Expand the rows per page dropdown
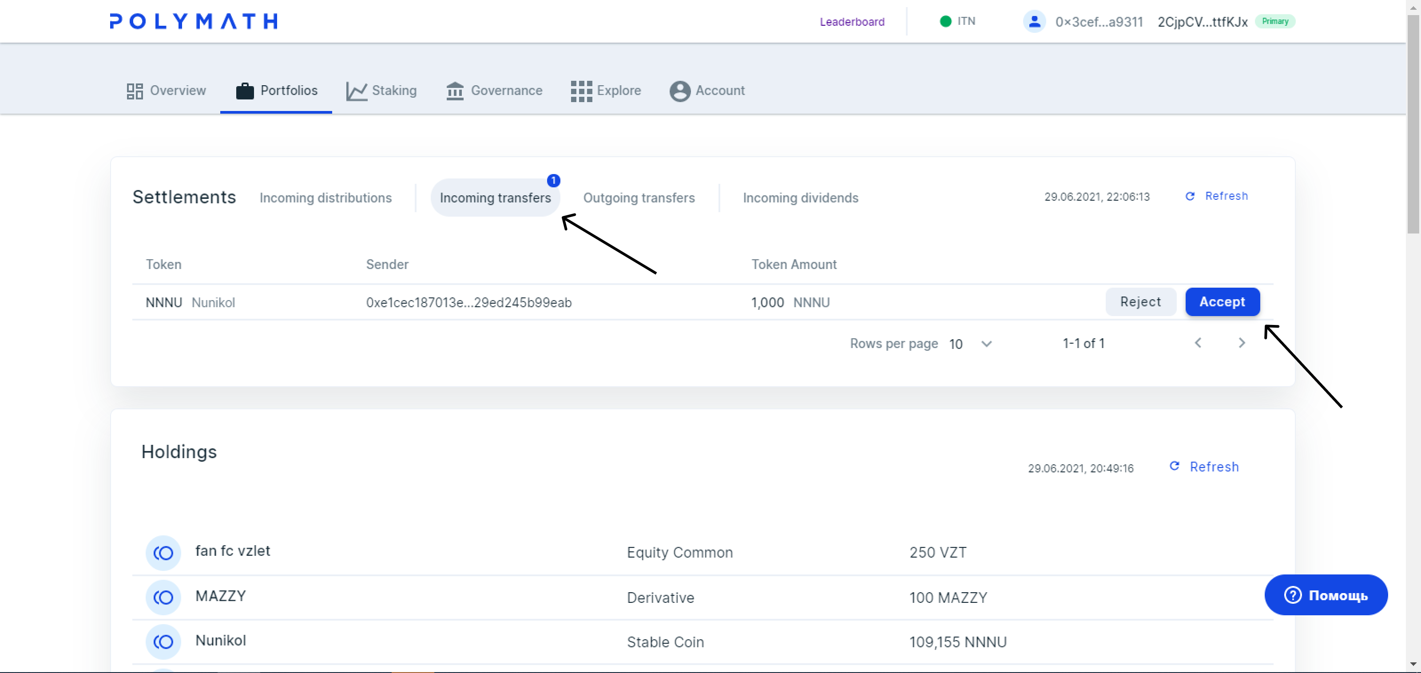The width and height of the screenshot is (1421, 673). point(986,344)
